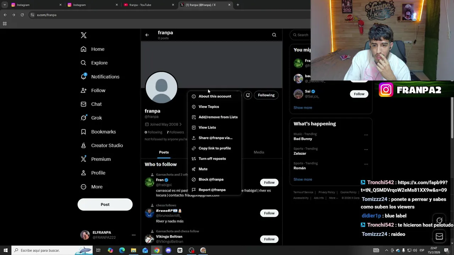Switch to the Posts tab
The image size is (454, 255).
tap(164, 152)
